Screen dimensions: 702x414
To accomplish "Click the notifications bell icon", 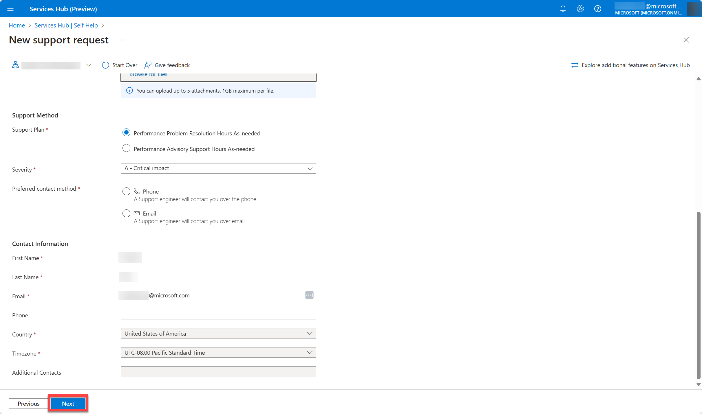I will (562, 8).
